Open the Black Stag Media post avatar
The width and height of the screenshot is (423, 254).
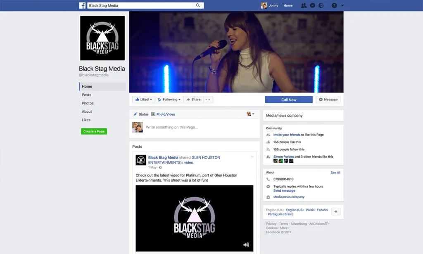pos(141,160)
